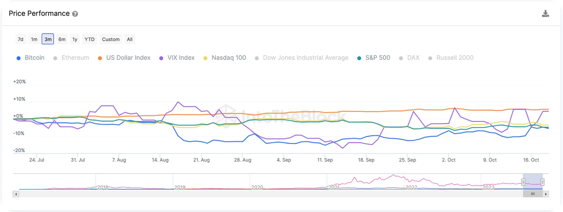Viewport: 563px width, 212px height.
Task: Click the right range navigator handle
Action: click(542, 182)
